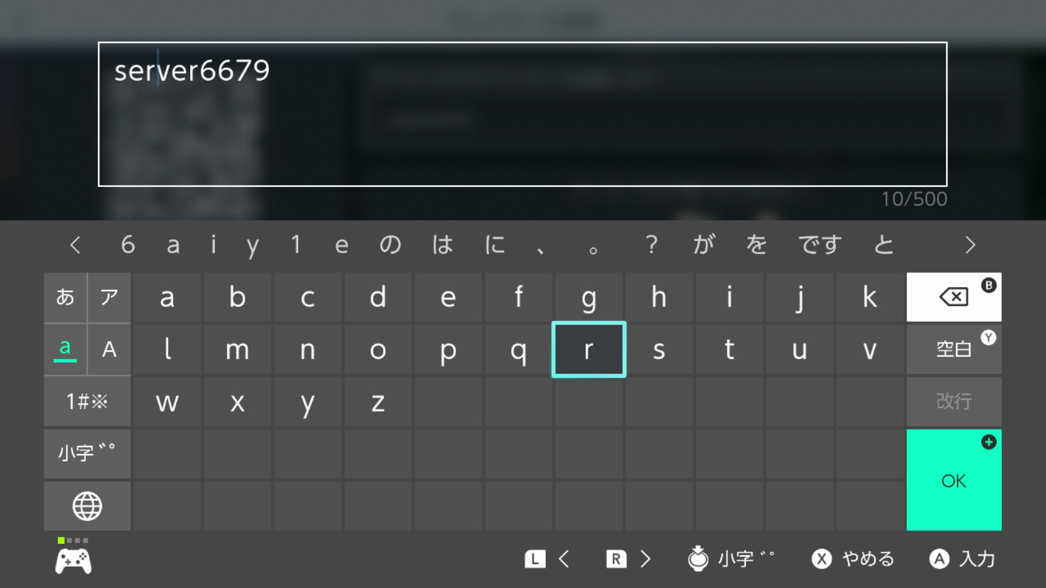This screenshot has height=588, width=1046.
Task: Click the text field containing server6679
Action: point(522,114)
